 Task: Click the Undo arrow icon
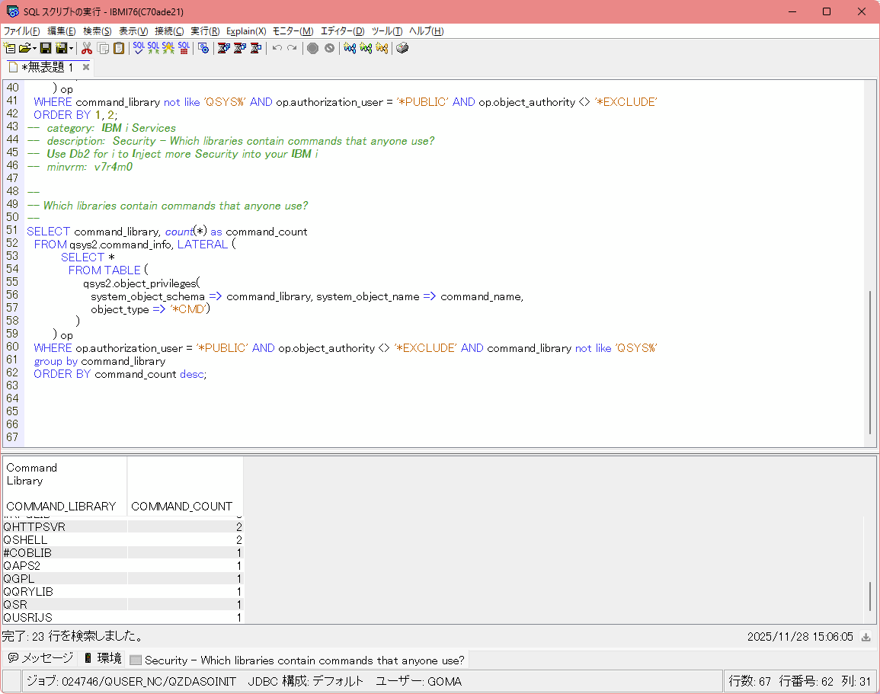pos(277,48)
